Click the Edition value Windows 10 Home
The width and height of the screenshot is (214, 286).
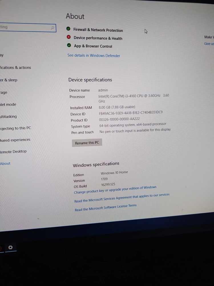[x=114, y=172]
